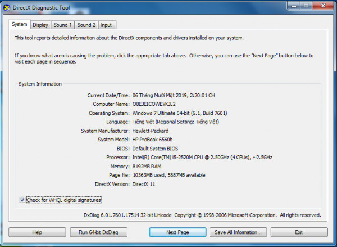
Task: Click the System Manufacturer label
Action: [106, 131]
